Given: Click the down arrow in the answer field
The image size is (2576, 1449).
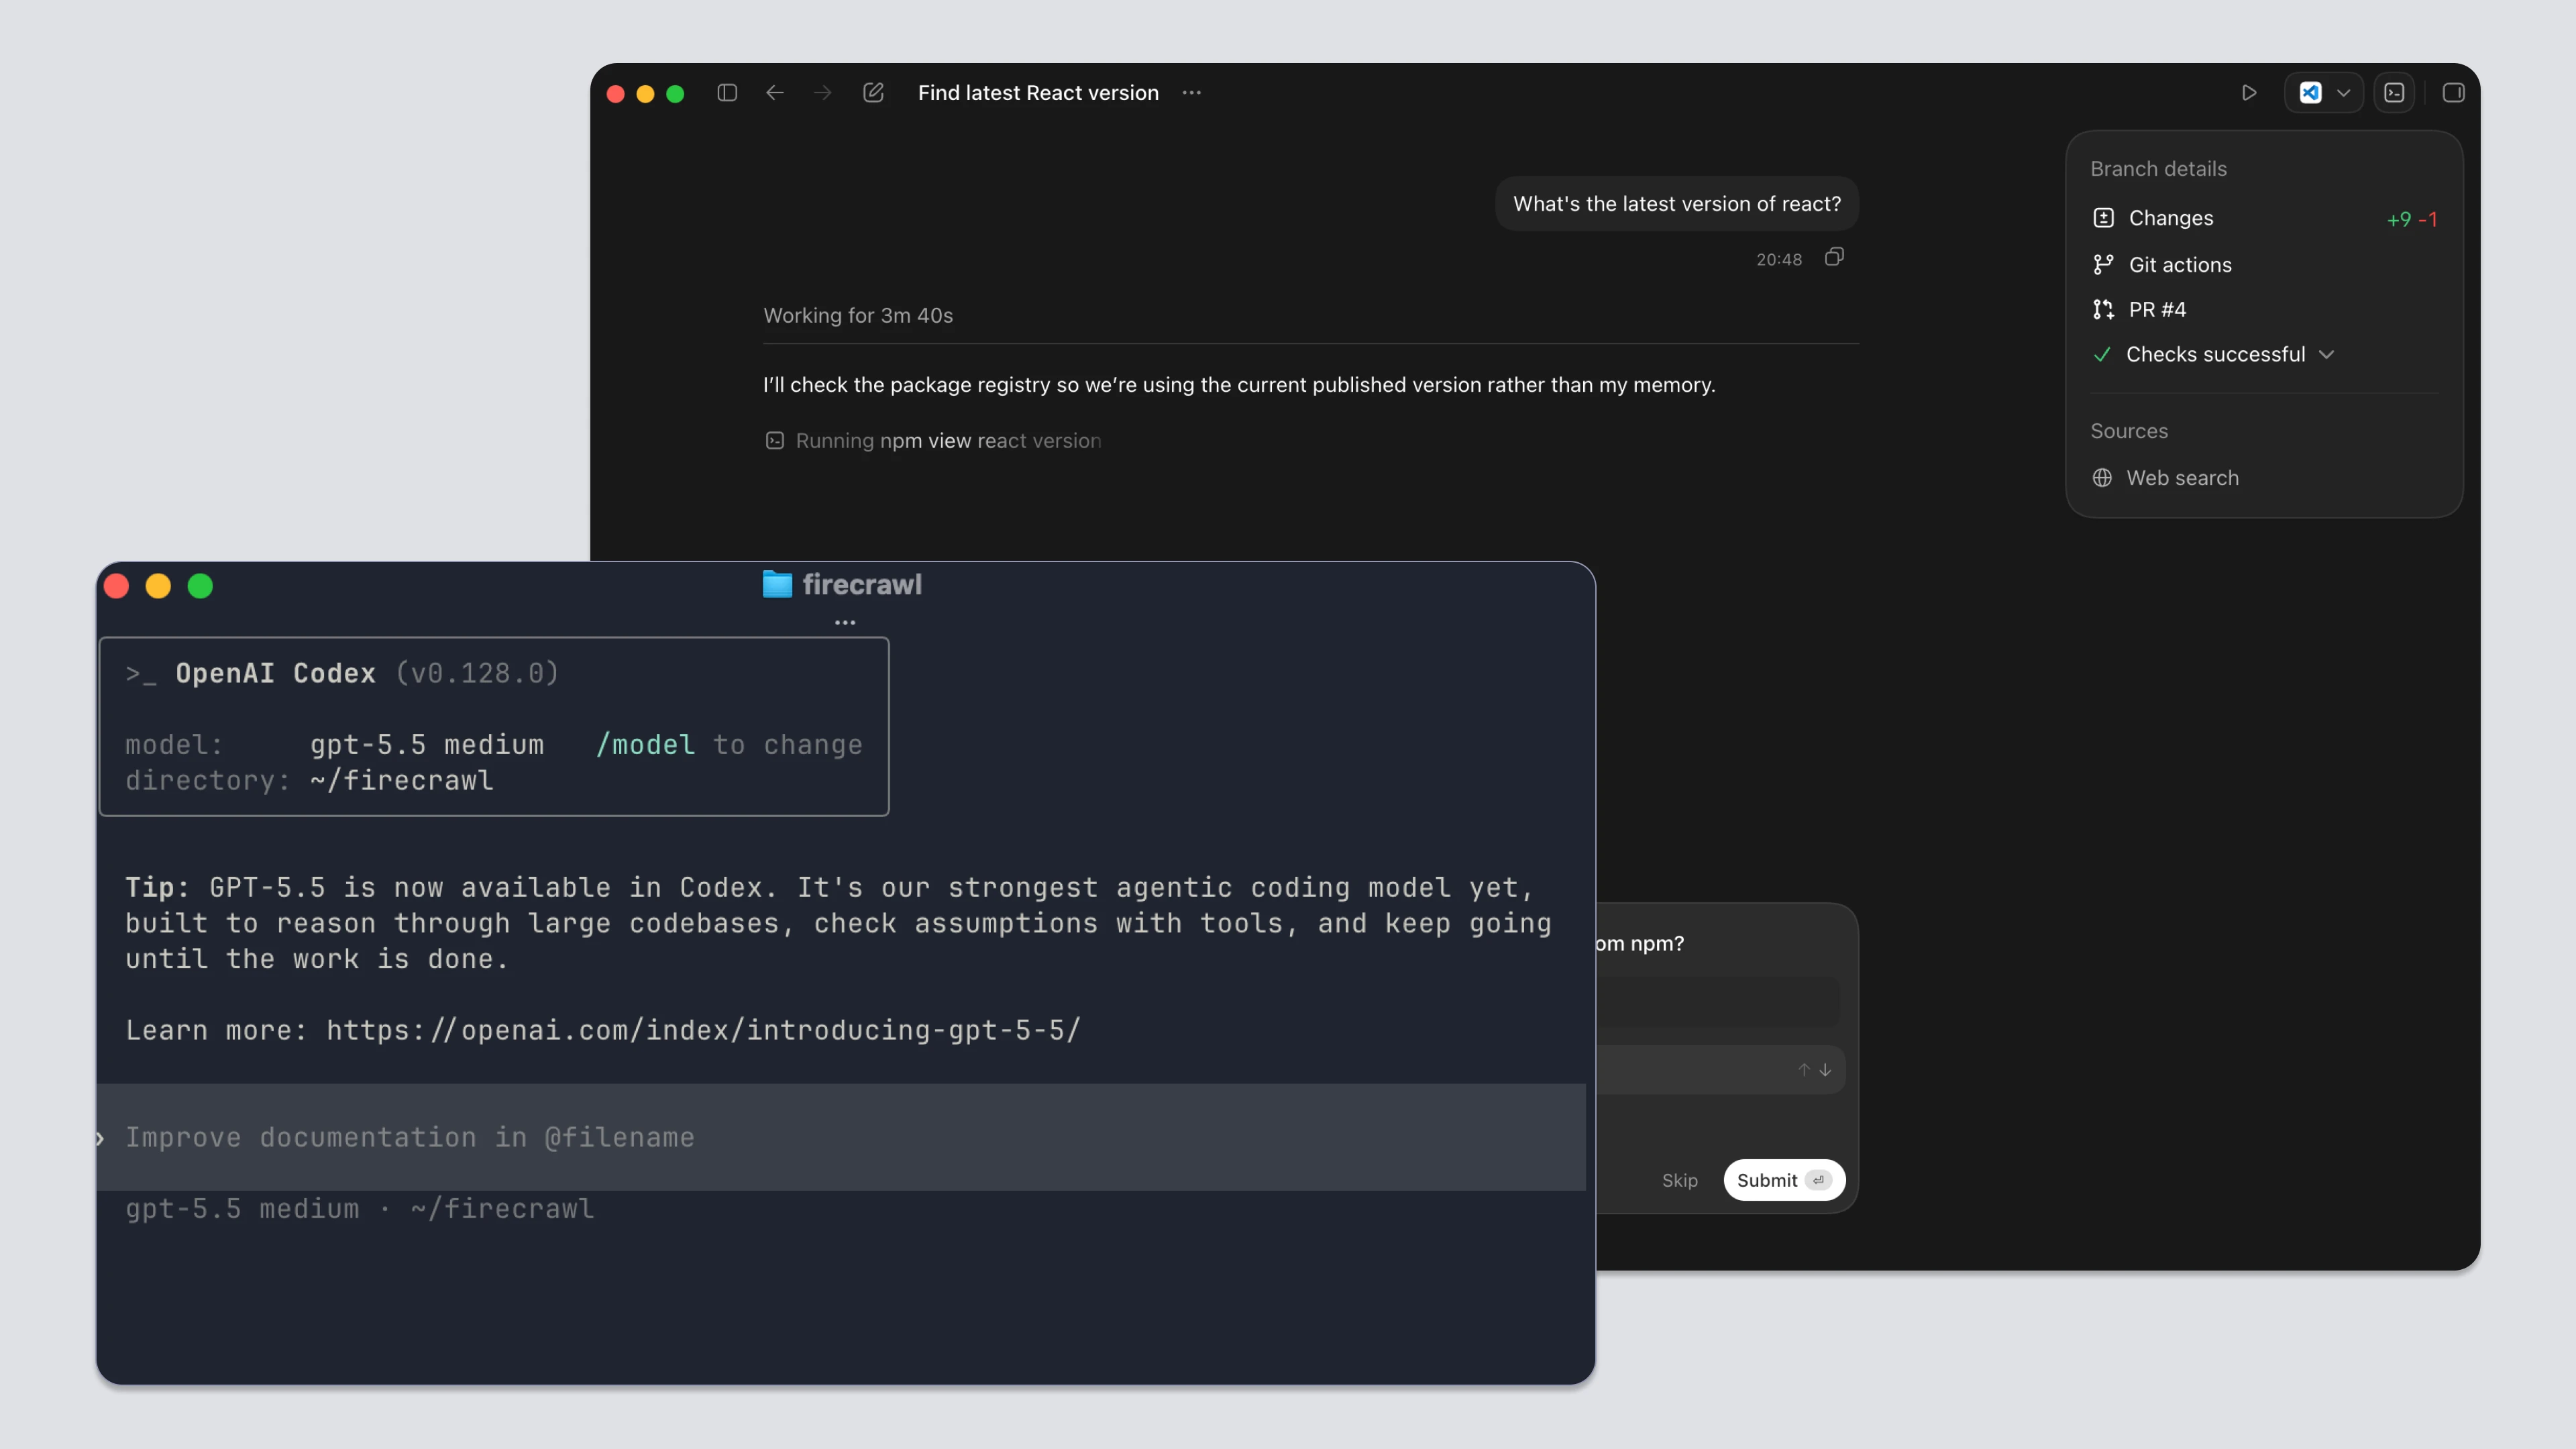Looking at the screenshot, I should 1825,1070.
